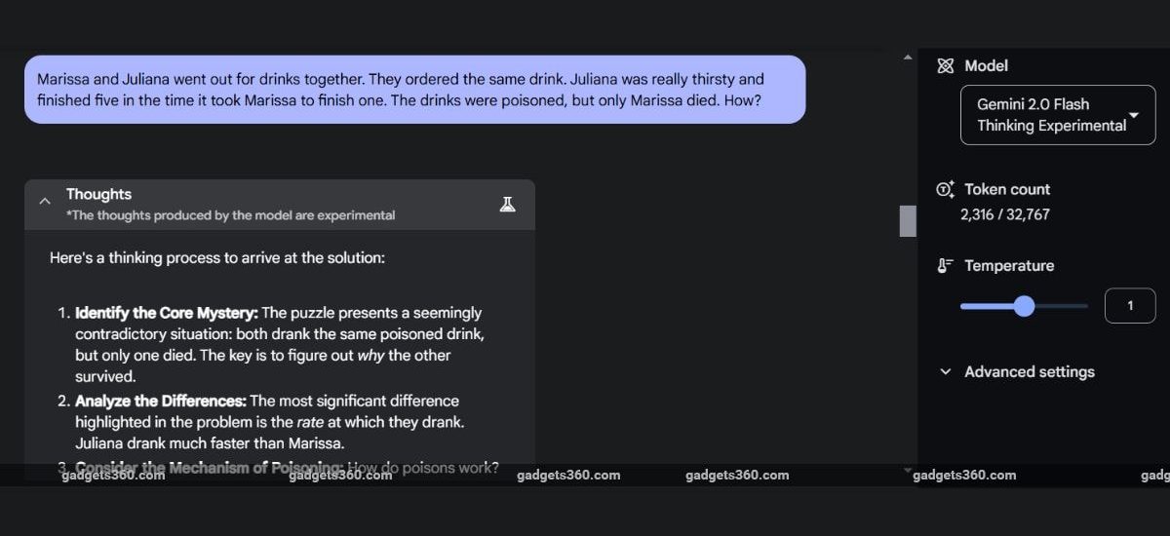This screenshot has height=536, width=1170.
Task: Click the scroll down arrow of the chat
Action: pos(908,471)
